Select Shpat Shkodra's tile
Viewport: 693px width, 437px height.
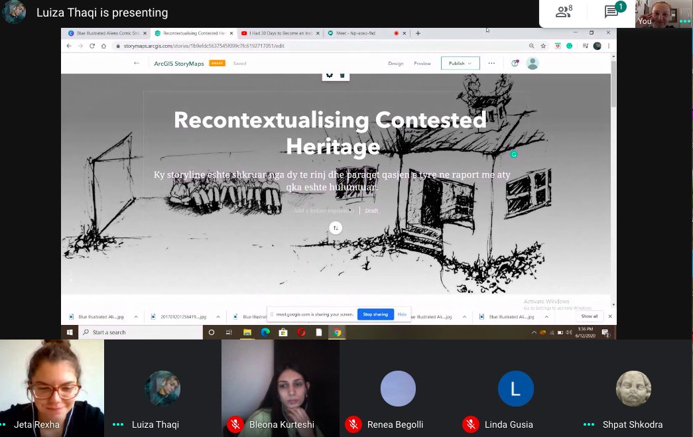[x=633, y=388]
